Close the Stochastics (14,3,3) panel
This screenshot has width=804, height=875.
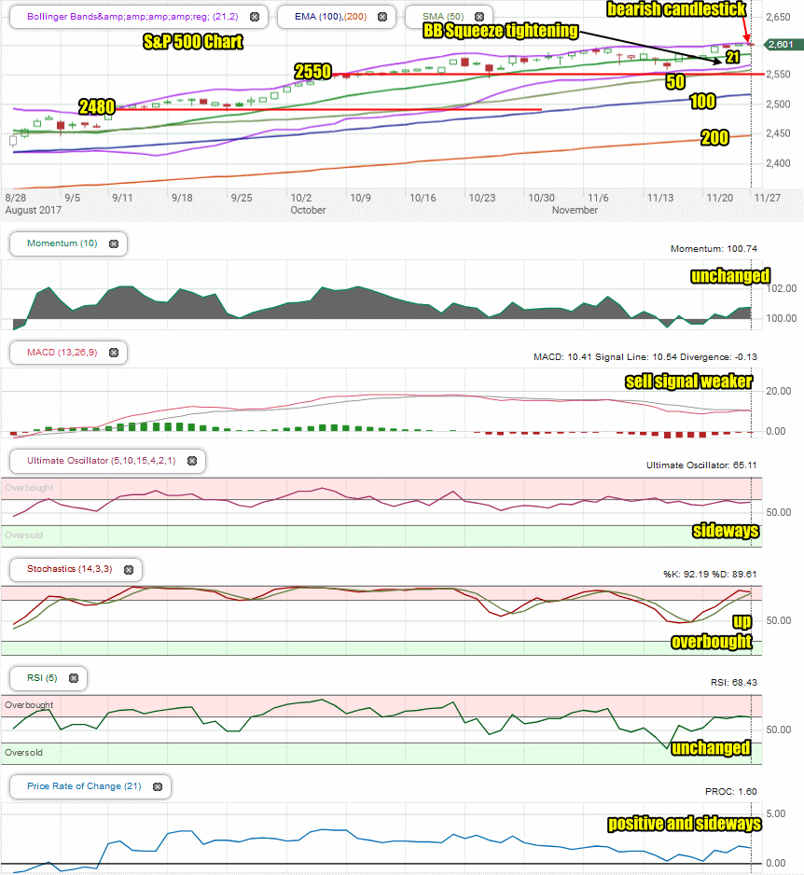tap(129, 570)
